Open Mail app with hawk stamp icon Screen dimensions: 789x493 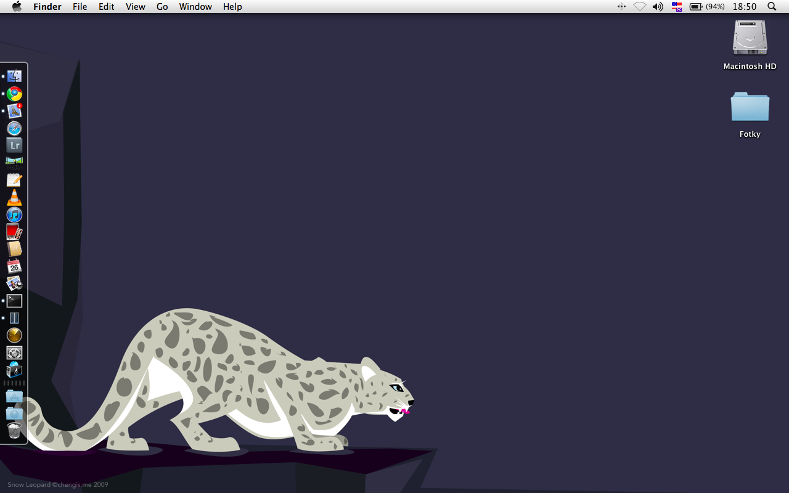point(14,111)
